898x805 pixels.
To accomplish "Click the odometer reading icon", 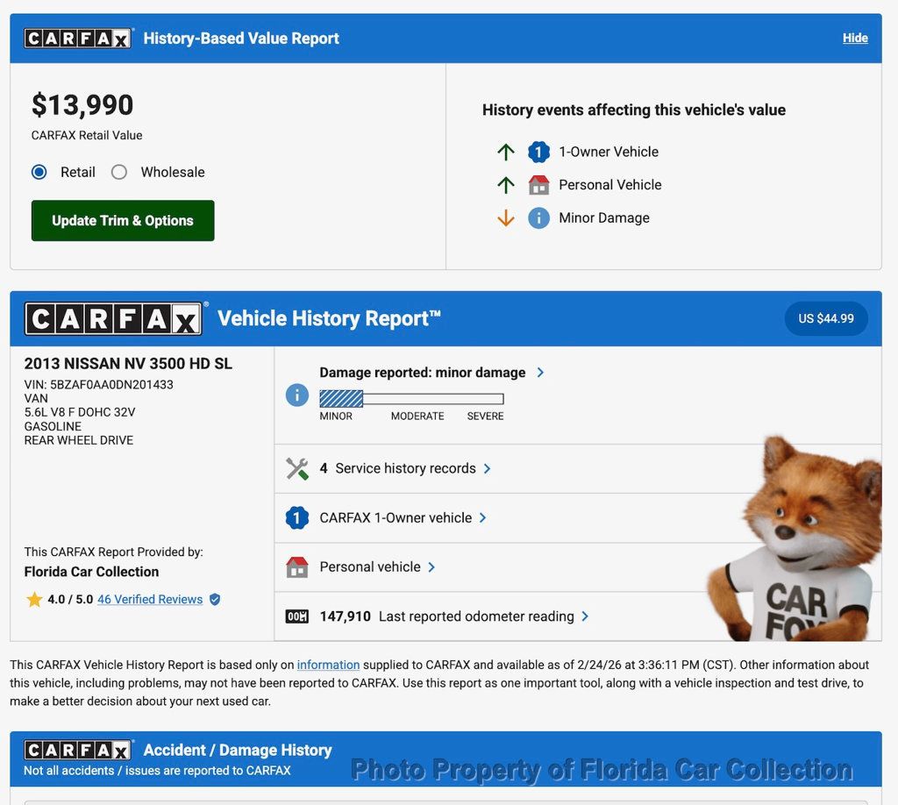I will point(297,616).
